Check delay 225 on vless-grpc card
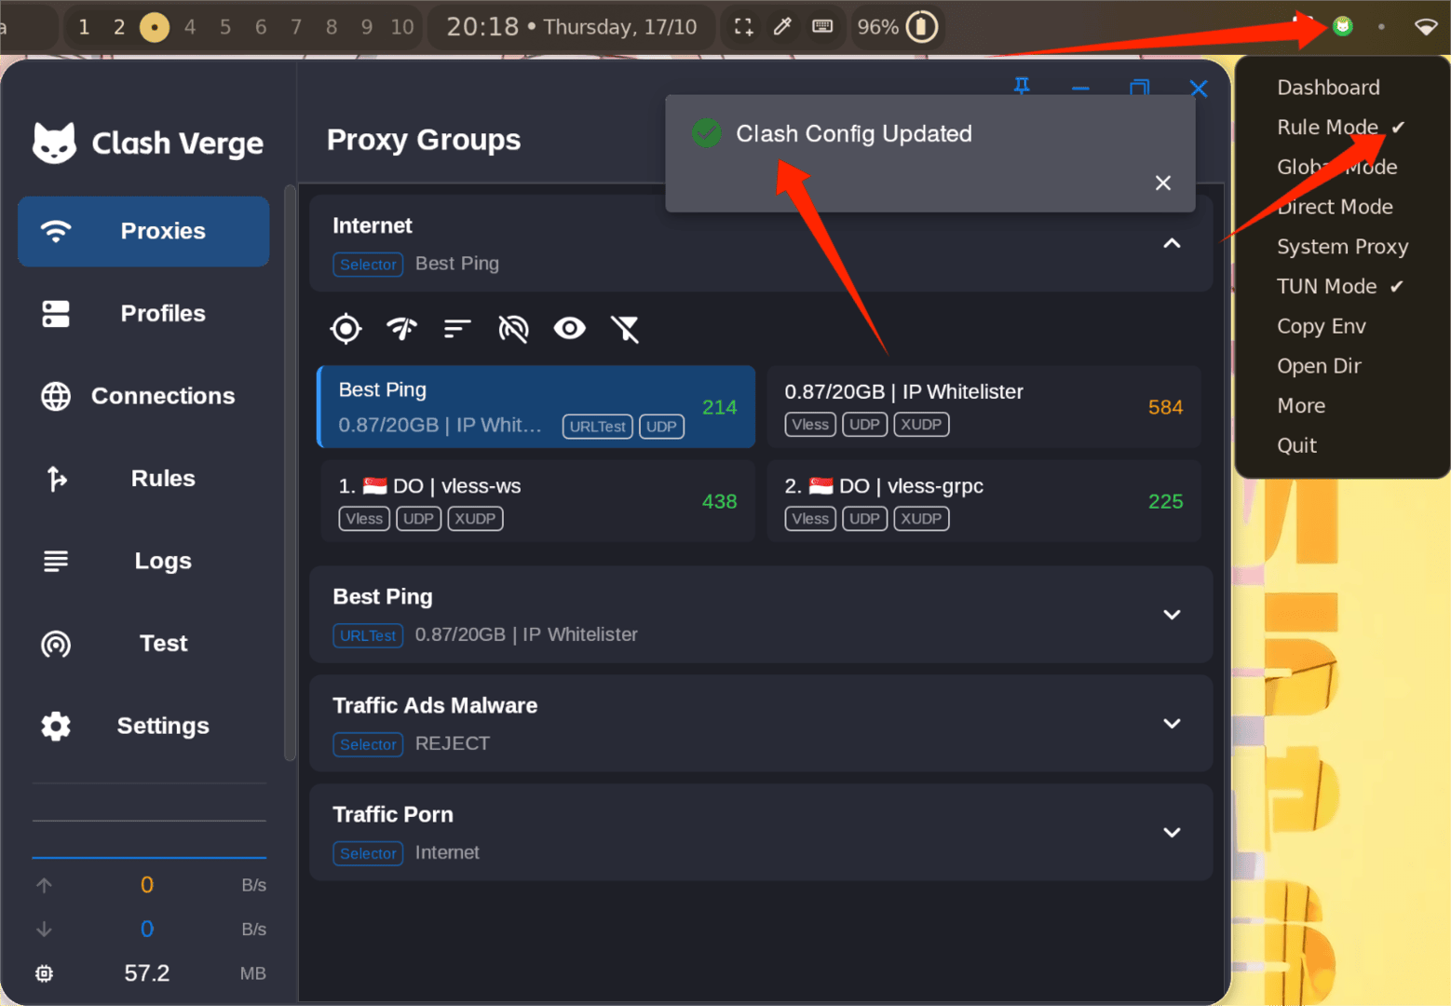The width and height of the screenshot is (1451, 1006). coord(1165,501)
